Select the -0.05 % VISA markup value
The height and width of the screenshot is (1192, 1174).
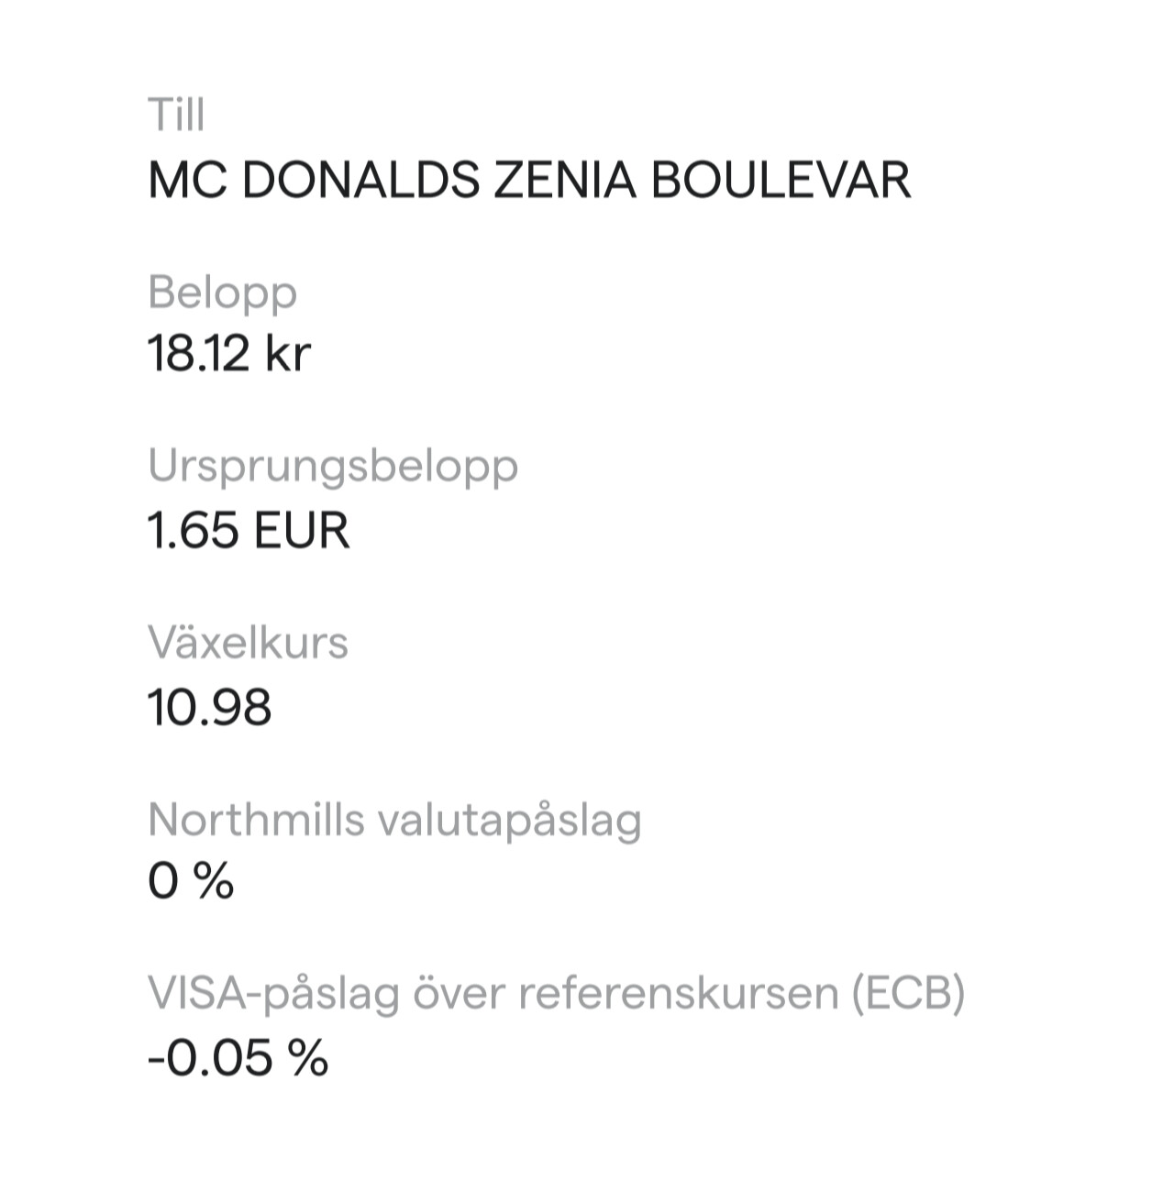[x=238, y=1058]
